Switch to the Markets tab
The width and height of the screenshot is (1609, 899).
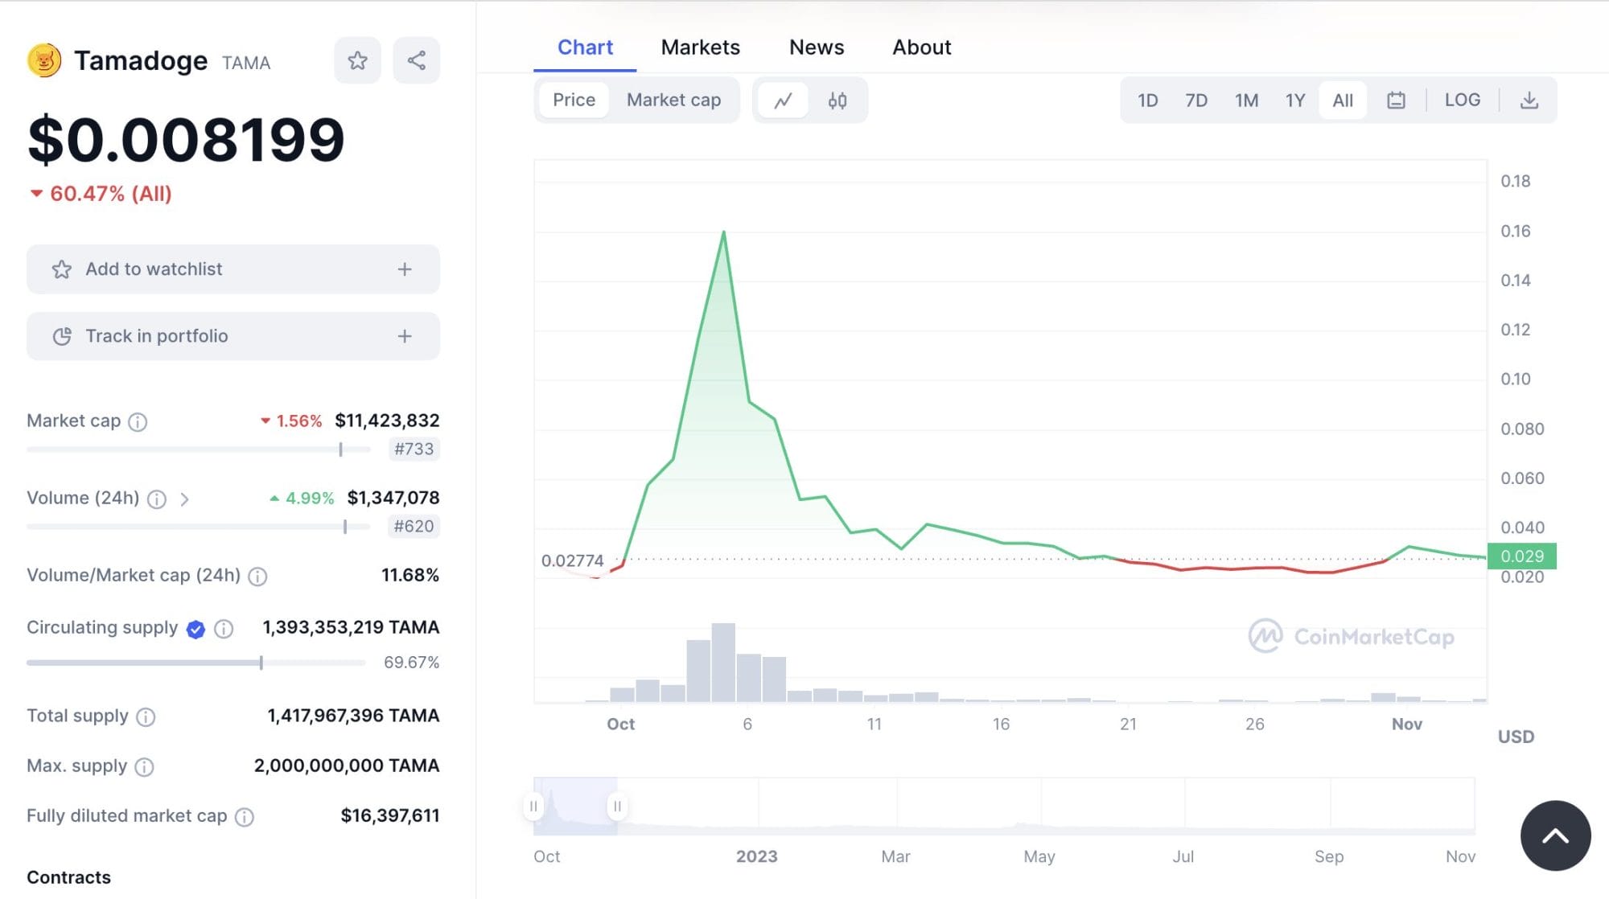(x=700, y=47)
